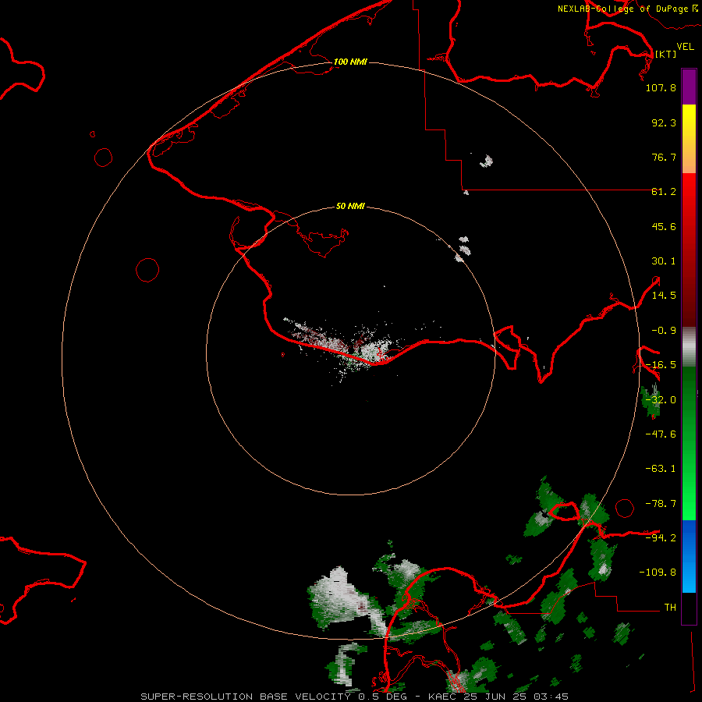The height and width of the screenshot is (702, 702).
Task: Click the 45.6 scale value
Action: 664,226
